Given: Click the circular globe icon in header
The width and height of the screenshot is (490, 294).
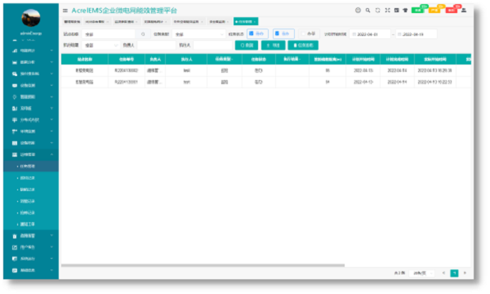Looking at the screenshot, I should point(358,11).
